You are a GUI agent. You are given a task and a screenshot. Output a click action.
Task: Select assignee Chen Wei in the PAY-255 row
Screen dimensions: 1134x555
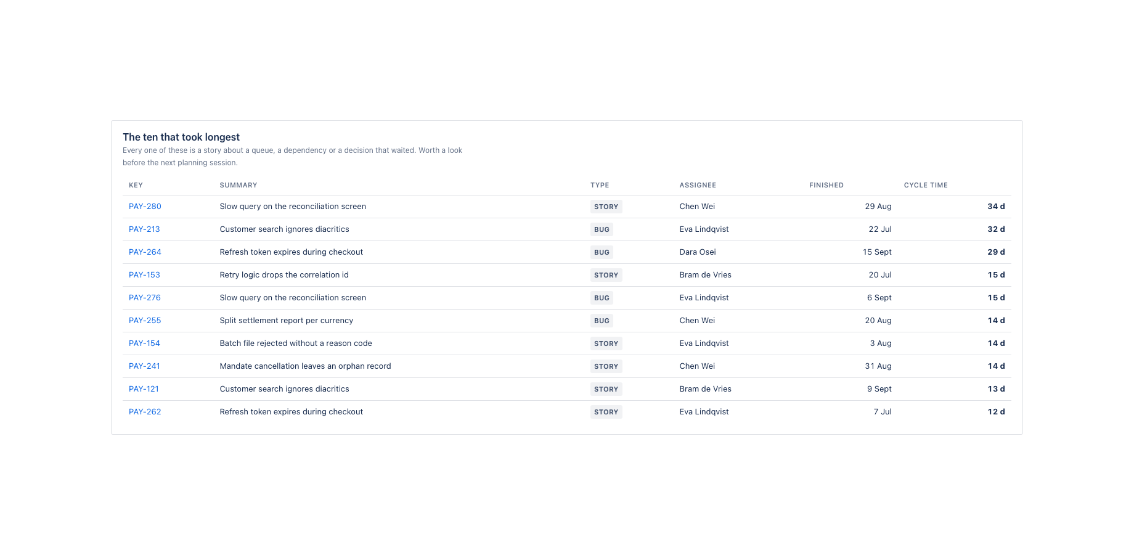click(x=697, y=321)
